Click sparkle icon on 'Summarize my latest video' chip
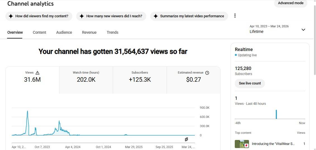 (x=155, y=16)
